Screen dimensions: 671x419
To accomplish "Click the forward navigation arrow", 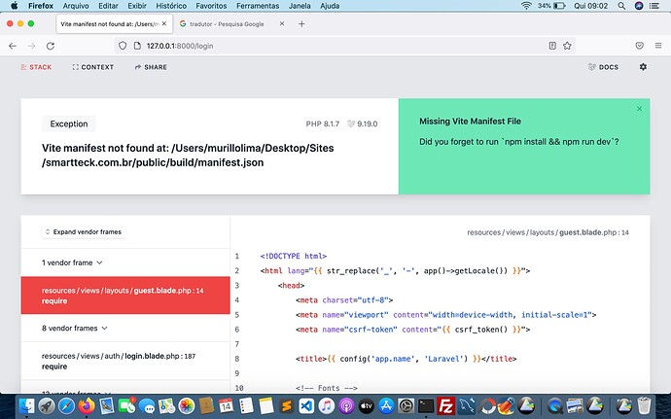I will 31,46.
